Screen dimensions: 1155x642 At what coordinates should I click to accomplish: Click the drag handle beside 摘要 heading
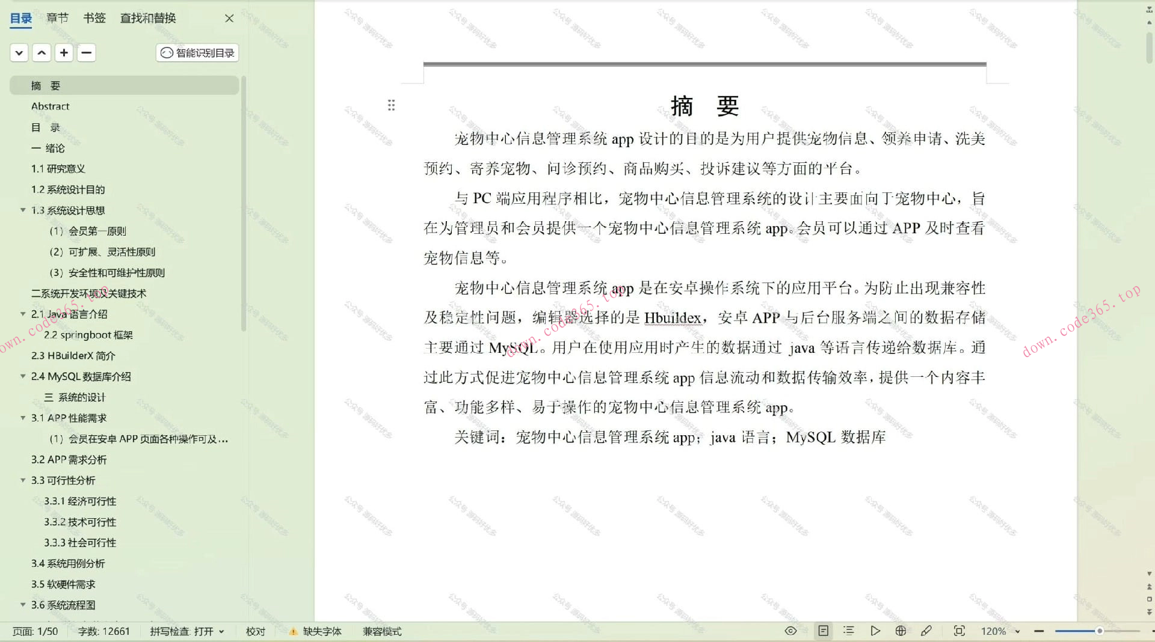pyautogui.click(x=391, y=105)
